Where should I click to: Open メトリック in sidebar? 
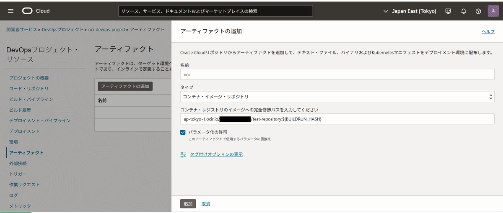pyautogui.click(x=20, y=206)
